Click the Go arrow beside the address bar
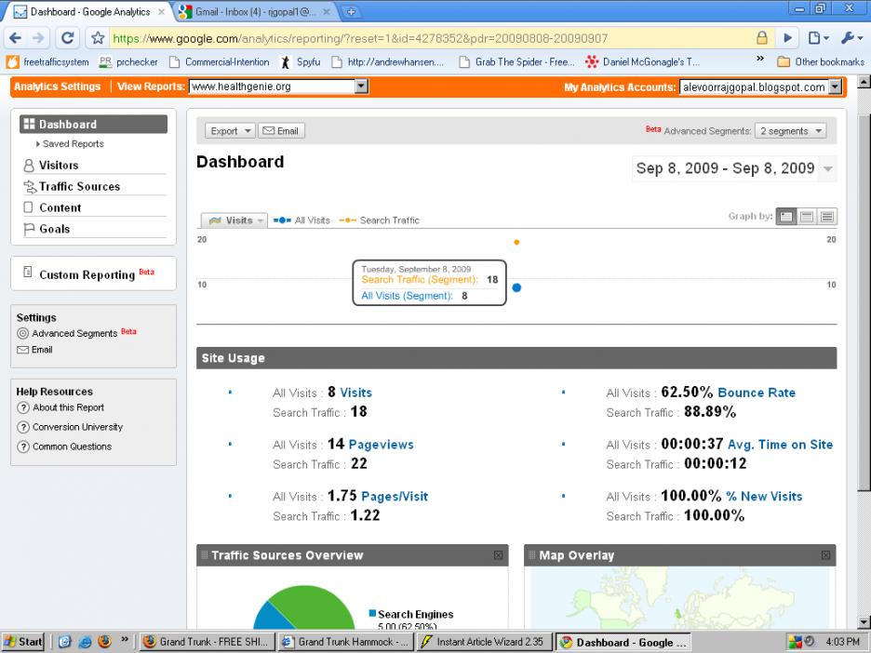The width and height of the screenshot is (871, 653). pyautogui.click(x=787, y=38)
